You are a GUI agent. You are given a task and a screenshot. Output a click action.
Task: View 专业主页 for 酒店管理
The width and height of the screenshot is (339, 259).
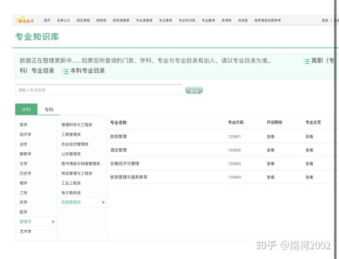coord(309,150)
